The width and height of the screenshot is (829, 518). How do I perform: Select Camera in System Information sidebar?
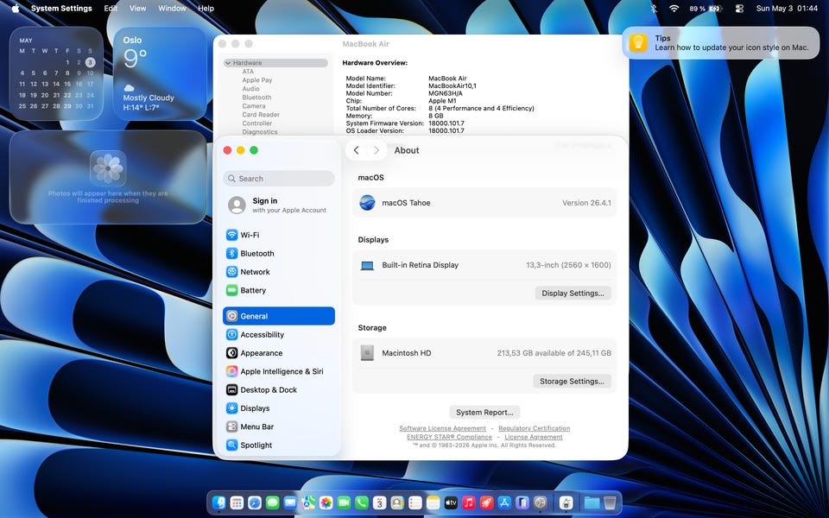tap(254, 105)
